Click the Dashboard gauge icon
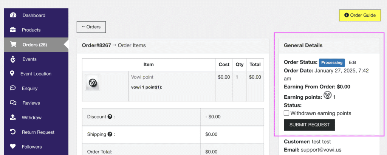The image size is (387, 155). (13, 15)
